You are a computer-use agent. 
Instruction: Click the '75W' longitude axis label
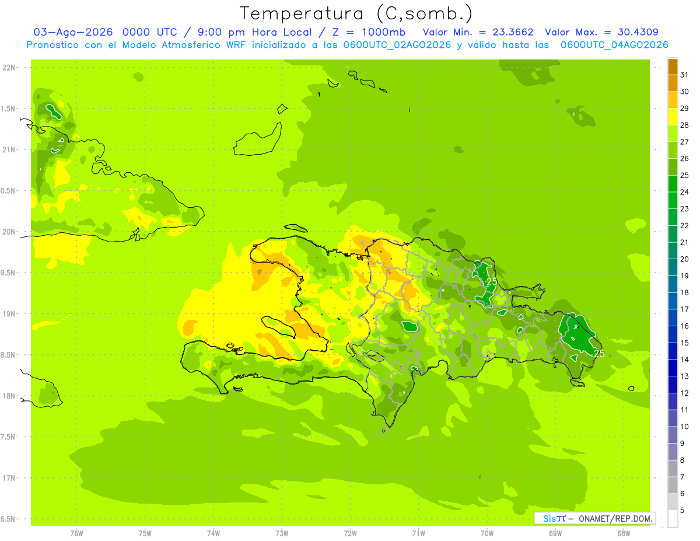145,533
